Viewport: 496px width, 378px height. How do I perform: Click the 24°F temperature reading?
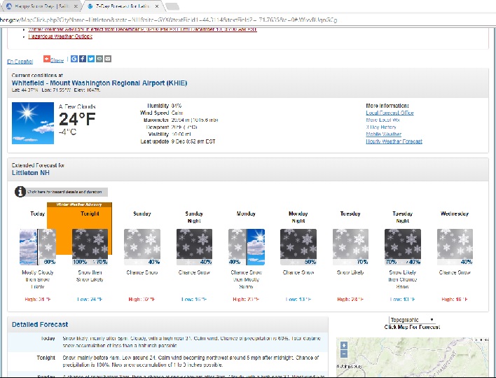pos(77,119)
